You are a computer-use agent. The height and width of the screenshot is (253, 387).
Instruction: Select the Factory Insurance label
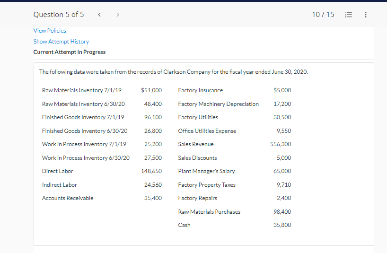(x=201, y=90)
